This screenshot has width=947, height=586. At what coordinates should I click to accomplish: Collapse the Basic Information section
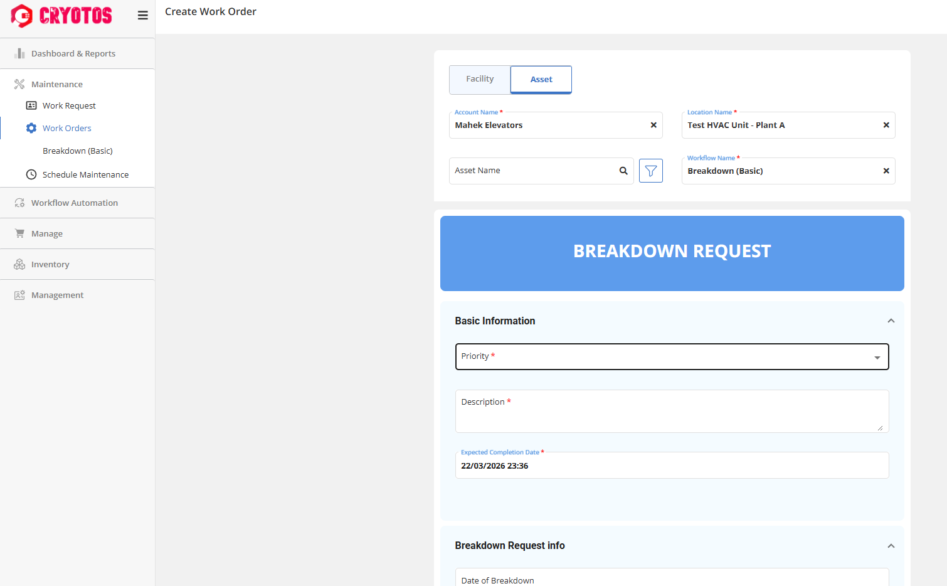[891, 320]
